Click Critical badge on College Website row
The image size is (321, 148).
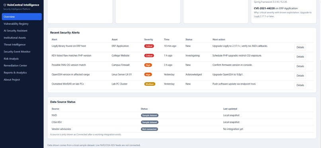click(149, 56)
